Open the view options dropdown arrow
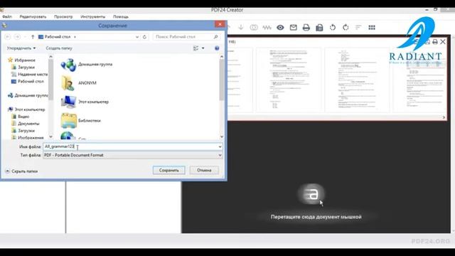 pyautogui.click(x=203, y=48)
